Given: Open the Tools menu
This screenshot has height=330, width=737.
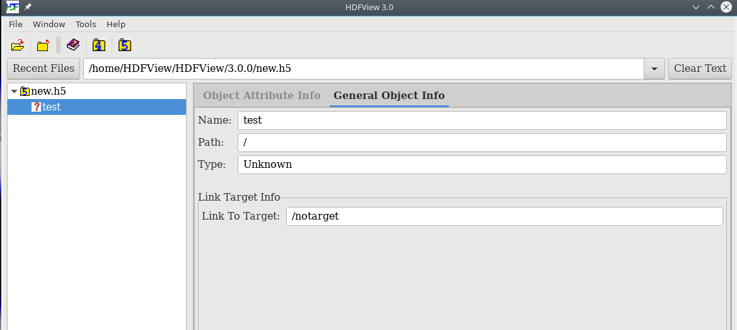Looking at the screenshot, I should [86, 24].
